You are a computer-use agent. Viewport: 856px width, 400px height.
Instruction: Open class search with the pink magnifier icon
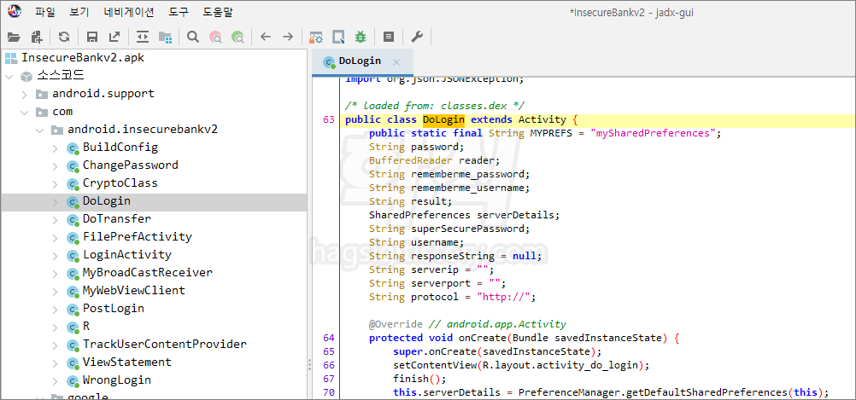click(215, 37)
